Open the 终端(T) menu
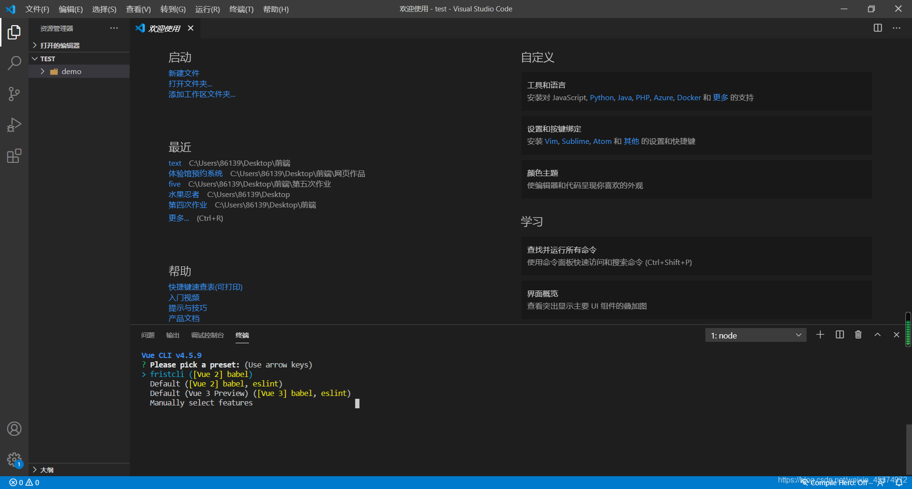Screen dimensions: 912x489 [x=241, y=9]
